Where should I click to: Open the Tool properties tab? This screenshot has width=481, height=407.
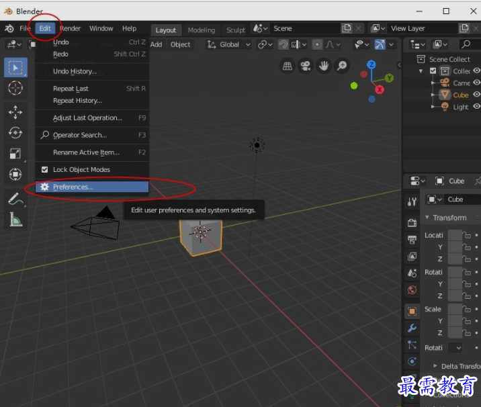(412, 201)
